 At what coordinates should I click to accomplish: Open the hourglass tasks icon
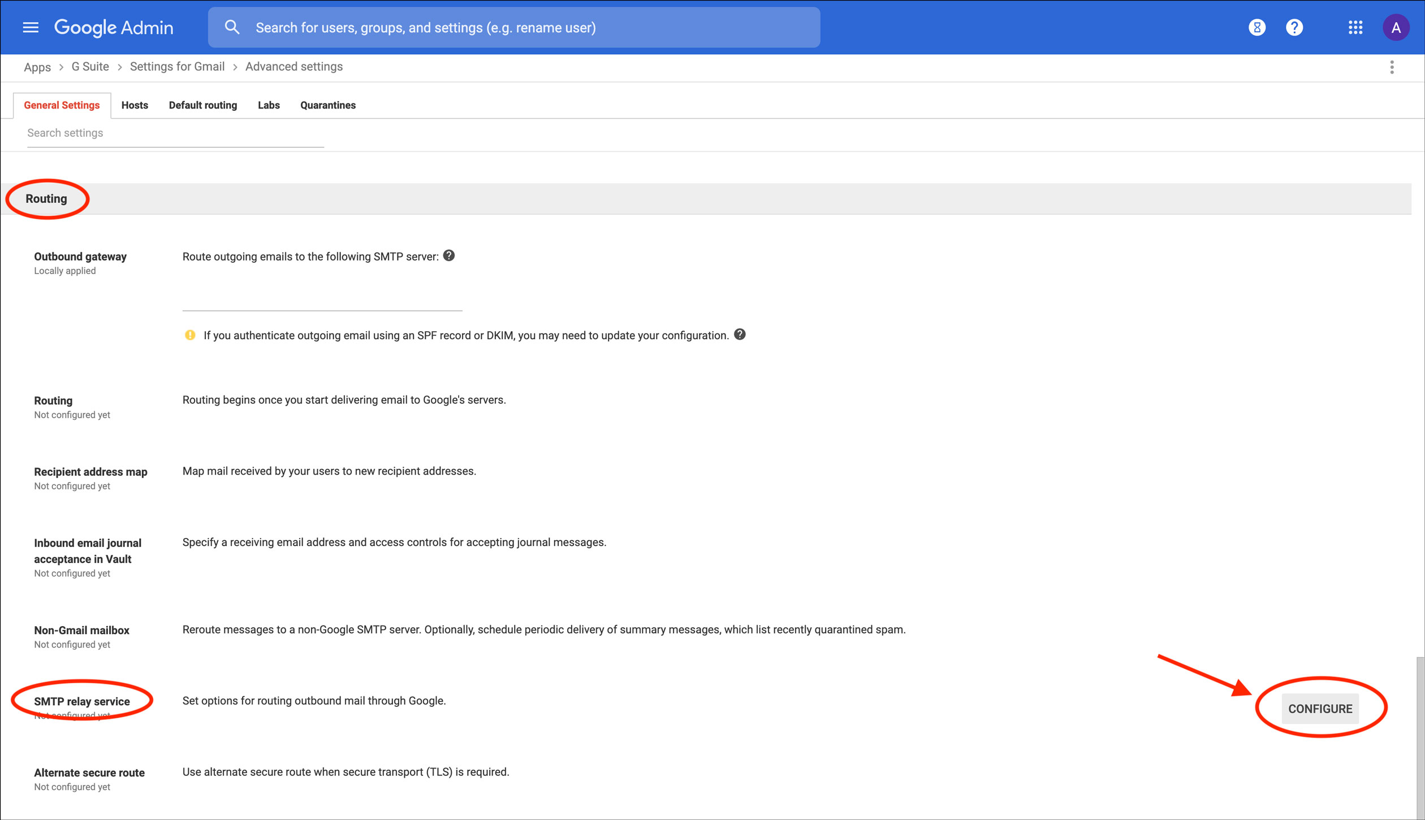tap(1256, 27)
